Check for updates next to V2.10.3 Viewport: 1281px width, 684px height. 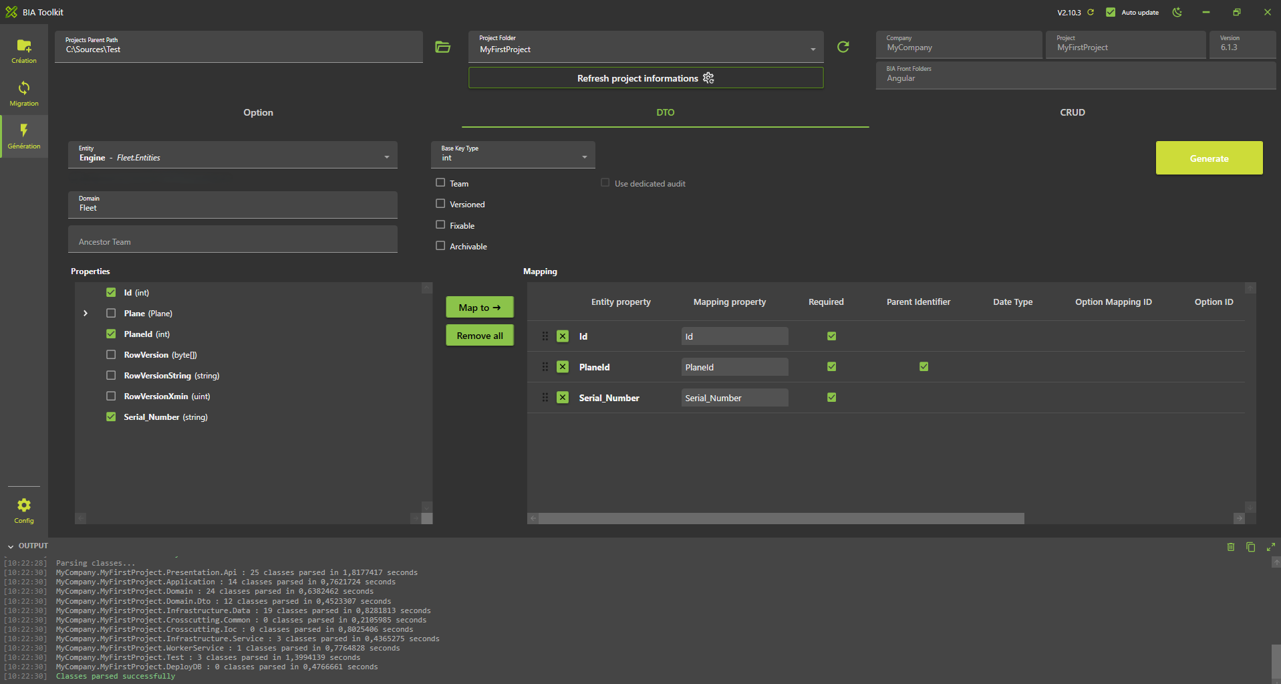click(1091, 12)
